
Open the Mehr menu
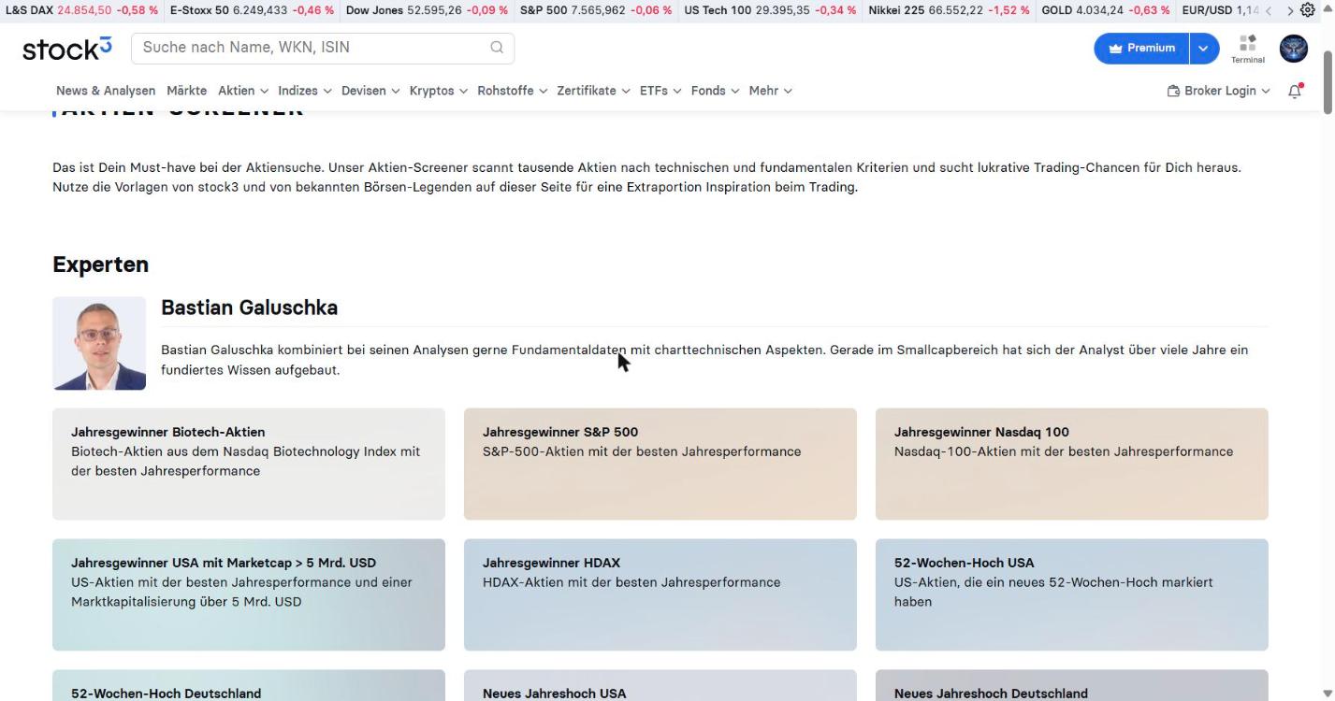[771, 91]
